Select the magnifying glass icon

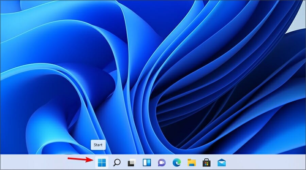coord(117,163)
